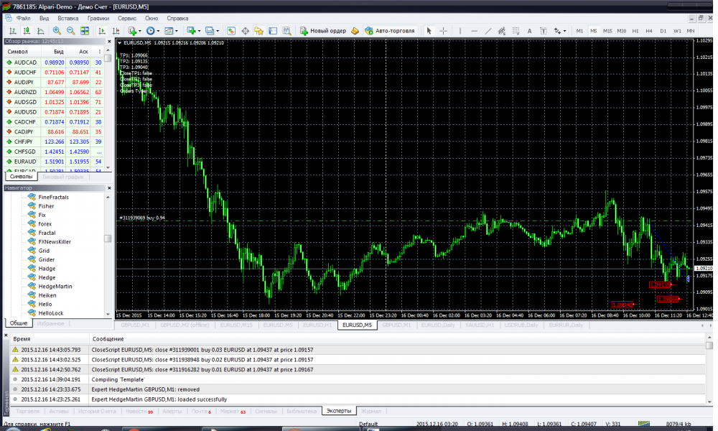Open the Графики menu
718x431 pixels.
pyautogui.click(x=98, y=19)
